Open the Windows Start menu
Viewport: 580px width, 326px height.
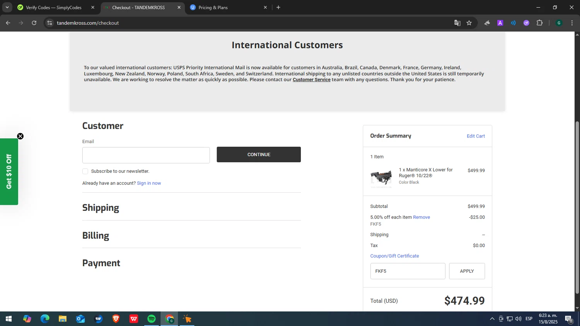(x=9, y=319)
